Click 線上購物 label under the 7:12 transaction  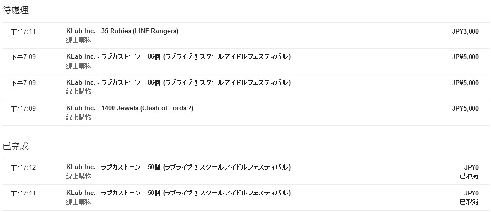coord(78,176)
